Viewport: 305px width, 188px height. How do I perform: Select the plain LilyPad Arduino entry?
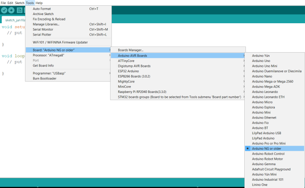(x=275, y=138)
